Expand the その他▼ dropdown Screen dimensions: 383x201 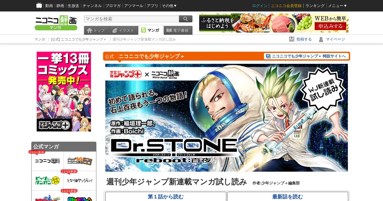click(169, 6)
